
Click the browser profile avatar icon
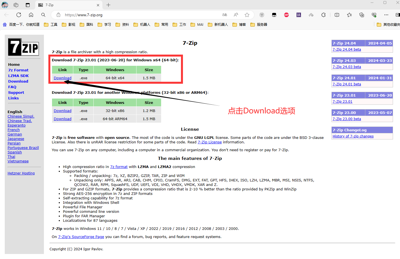[5, 5]
